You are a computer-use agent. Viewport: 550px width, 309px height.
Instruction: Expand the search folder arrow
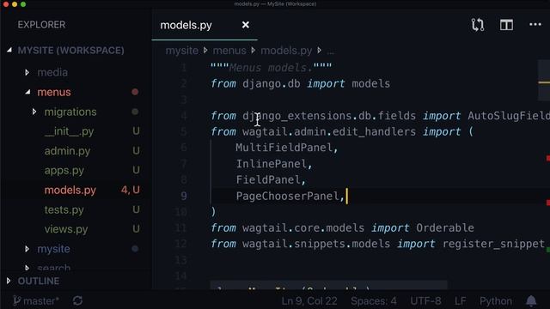(27, 268)
